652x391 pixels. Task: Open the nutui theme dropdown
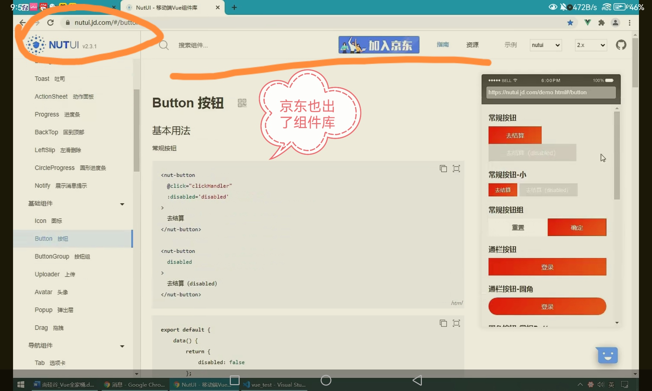coord(546,45)
